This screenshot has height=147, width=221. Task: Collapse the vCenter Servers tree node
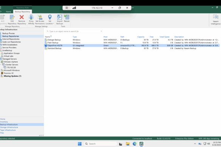point(1,65)
